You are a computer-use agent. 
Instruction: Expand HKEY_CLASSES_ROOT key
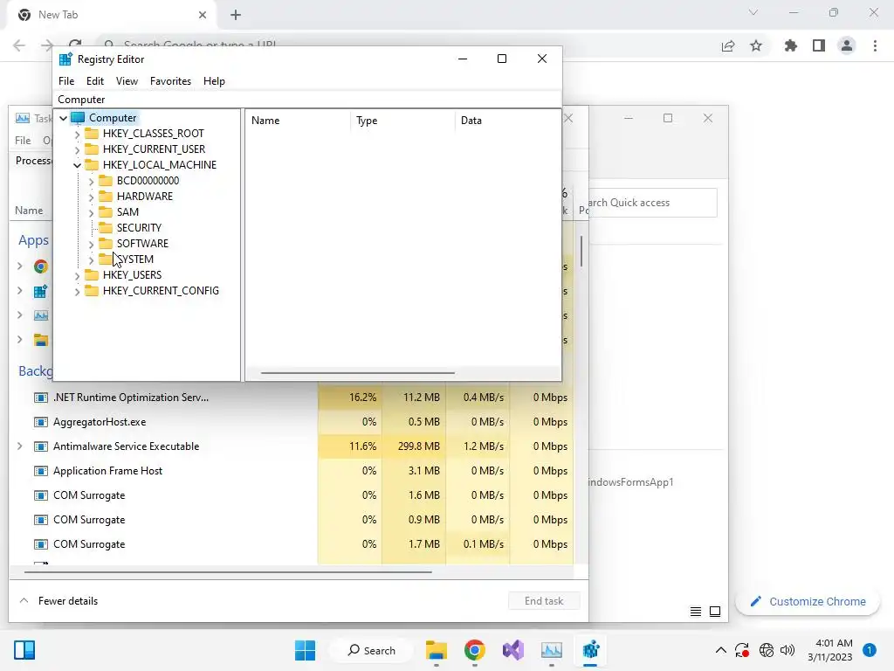[77, 134]
